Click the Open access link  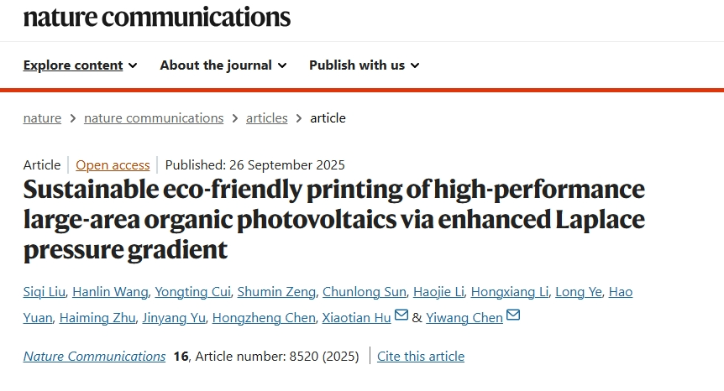click(113, 164)
